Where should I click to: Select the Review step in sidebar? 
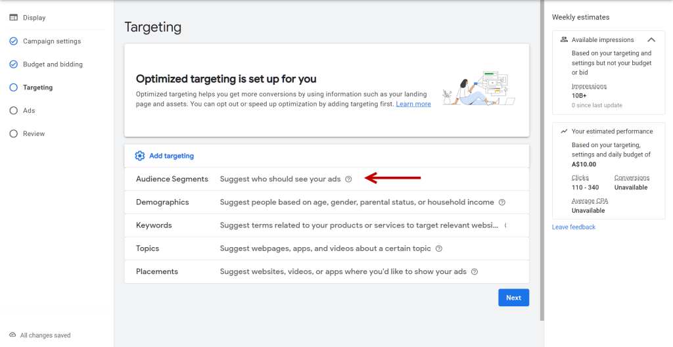[34, 133]
